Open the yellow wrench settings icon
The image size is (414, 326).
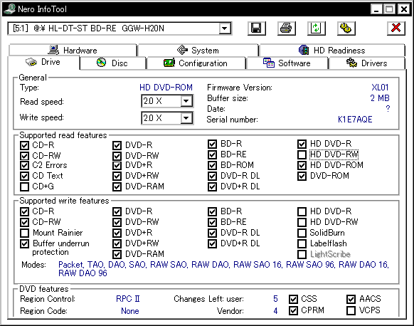(346, 28)
